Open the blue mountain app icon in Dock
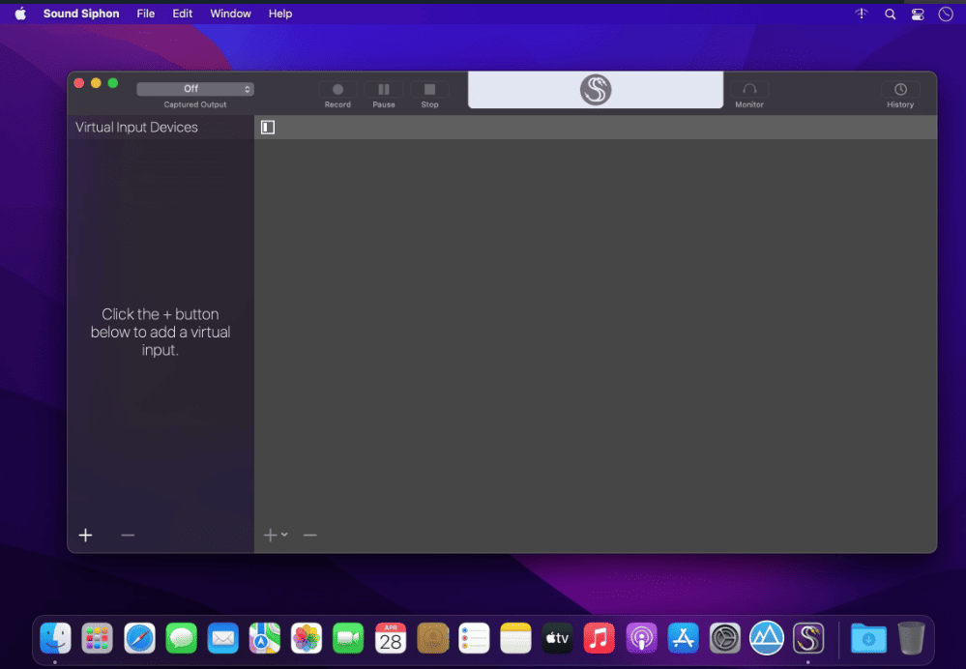966x669 pixels. [767, 638]
